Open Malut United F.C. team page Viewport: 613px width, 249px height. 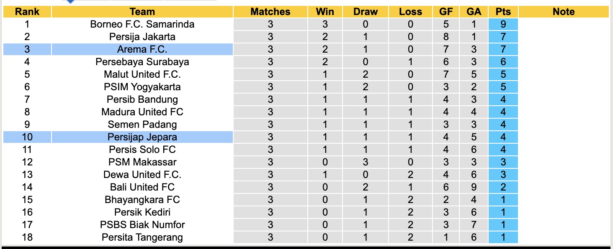142,74
